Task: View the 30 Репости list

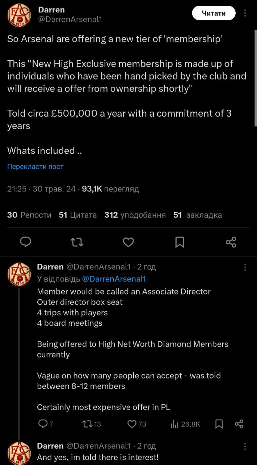Action: (x=29, y=215)
